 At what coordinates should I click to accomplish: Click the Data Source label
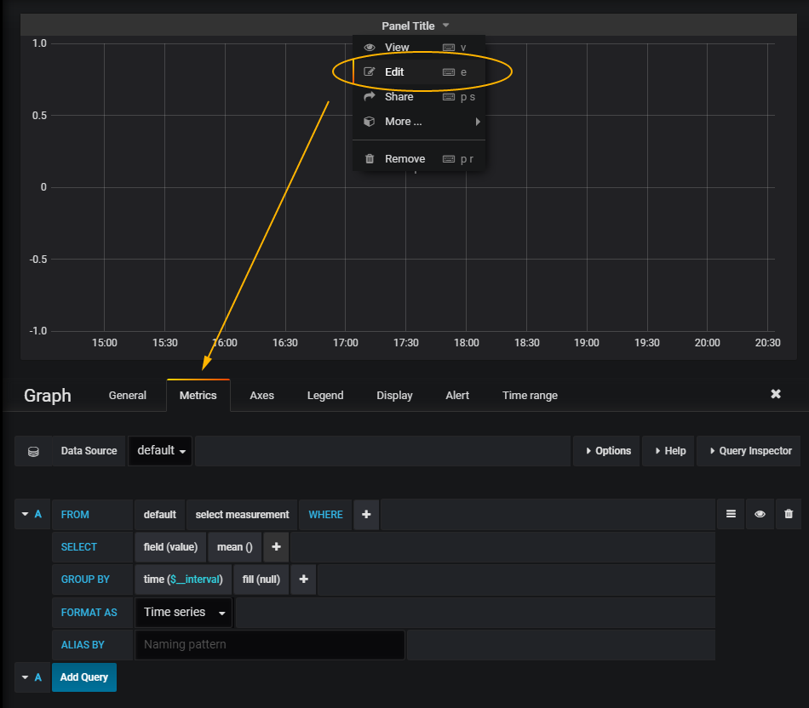[x=89, y=451]
